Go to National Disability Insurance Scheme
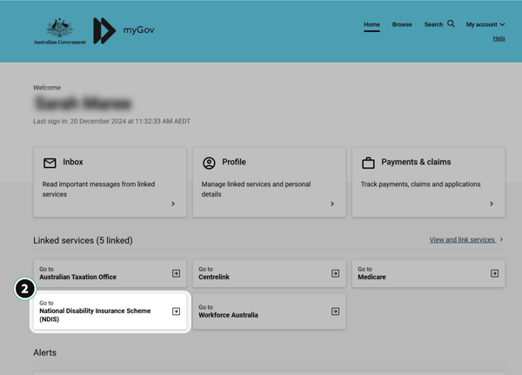522x375 pixels. point(110,311)
